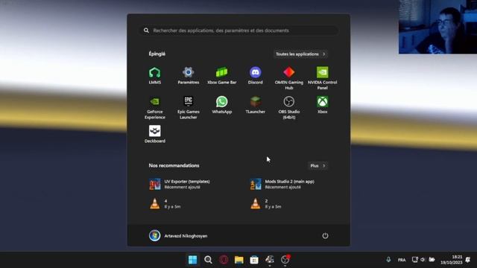Open notifications bell icon
This screenshot has width=477, height=268.
pos(468,260)
